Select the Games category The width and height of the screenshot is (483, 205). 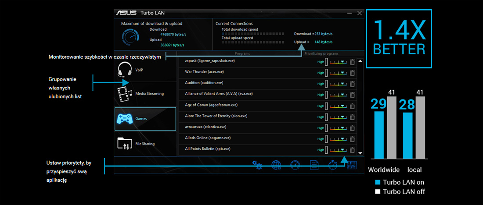pos(145,119)
